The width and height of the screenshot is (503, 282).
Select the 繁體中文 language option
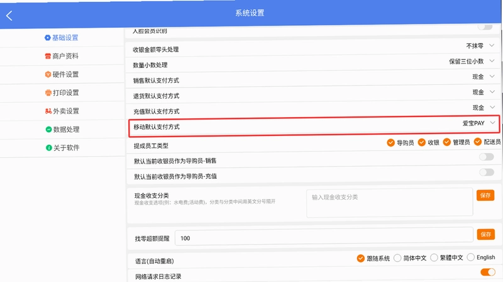(434, 257)
